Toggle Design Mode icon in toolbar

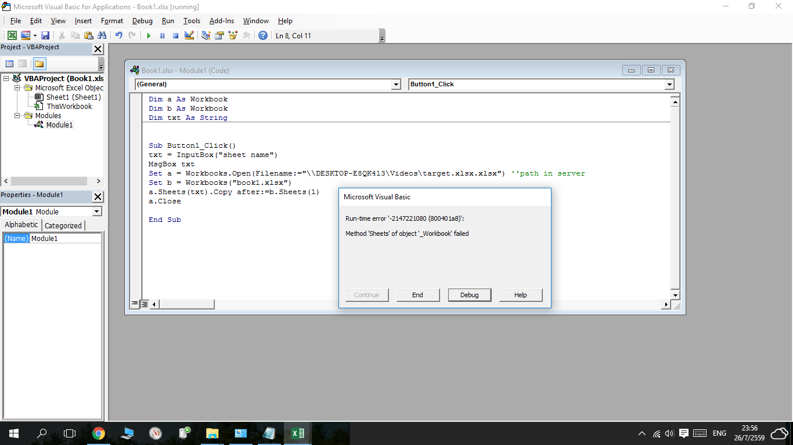tap(189, 35)
